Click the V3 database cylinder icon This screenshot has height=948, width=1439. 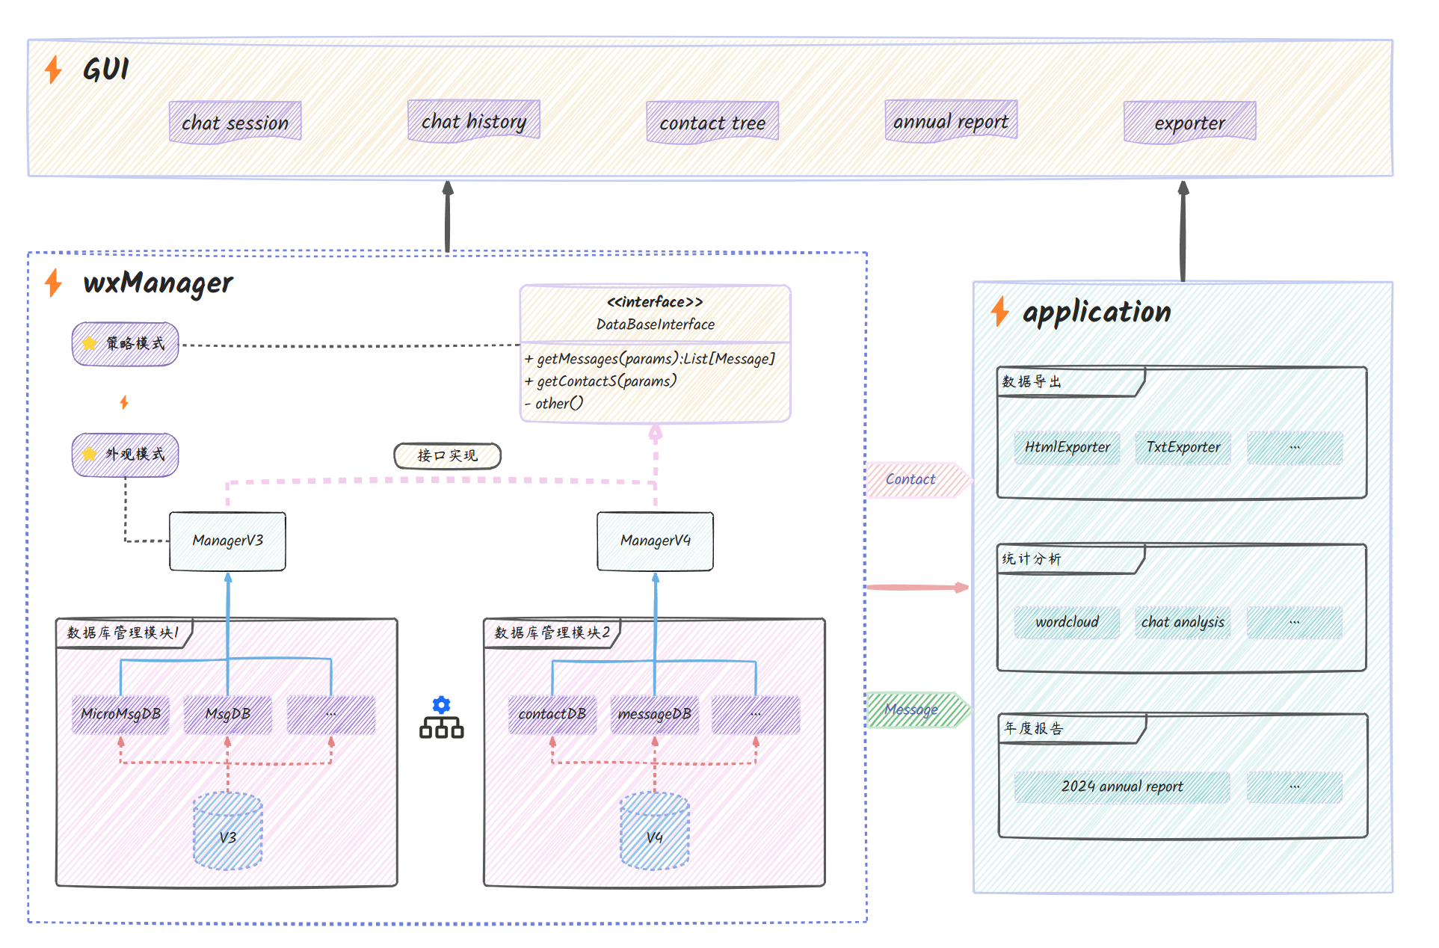[228, 831]
